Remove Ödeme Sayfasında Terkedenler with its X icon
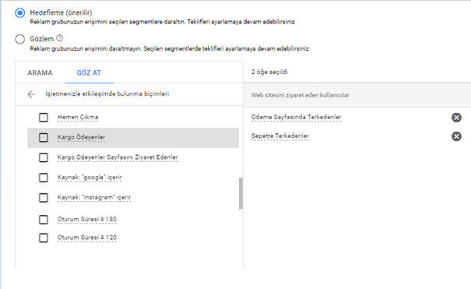 coord(456,118)
